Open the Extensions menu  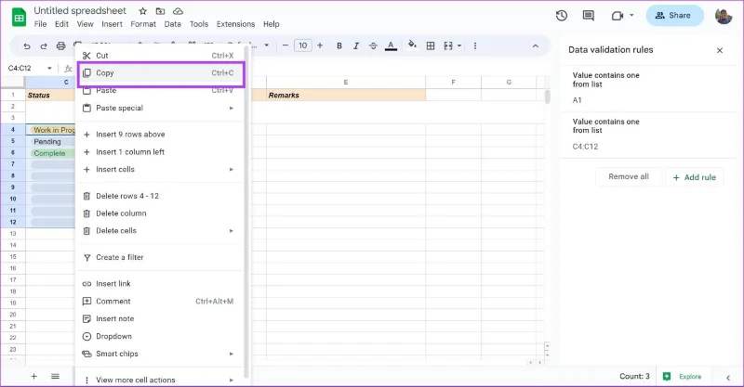pos(236,24)
